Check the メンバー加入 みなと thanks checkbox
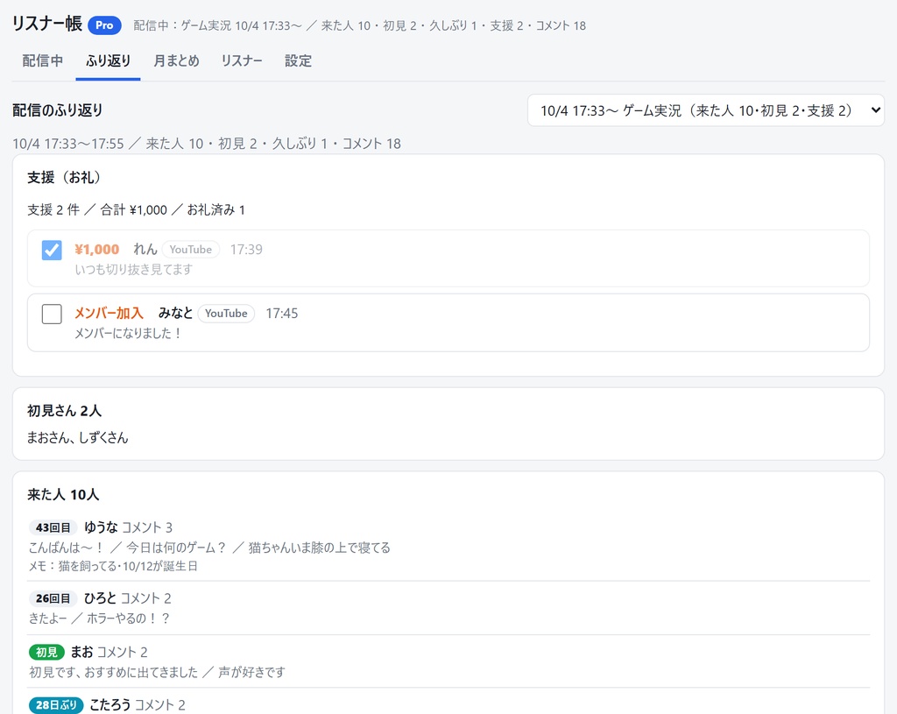The width and height of the screenshot is (897, 714). click(52, 314)
